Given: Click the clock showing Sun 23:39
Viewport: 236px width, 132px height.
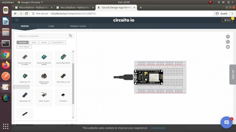Looking at the screenshot, I should [124, 2].
